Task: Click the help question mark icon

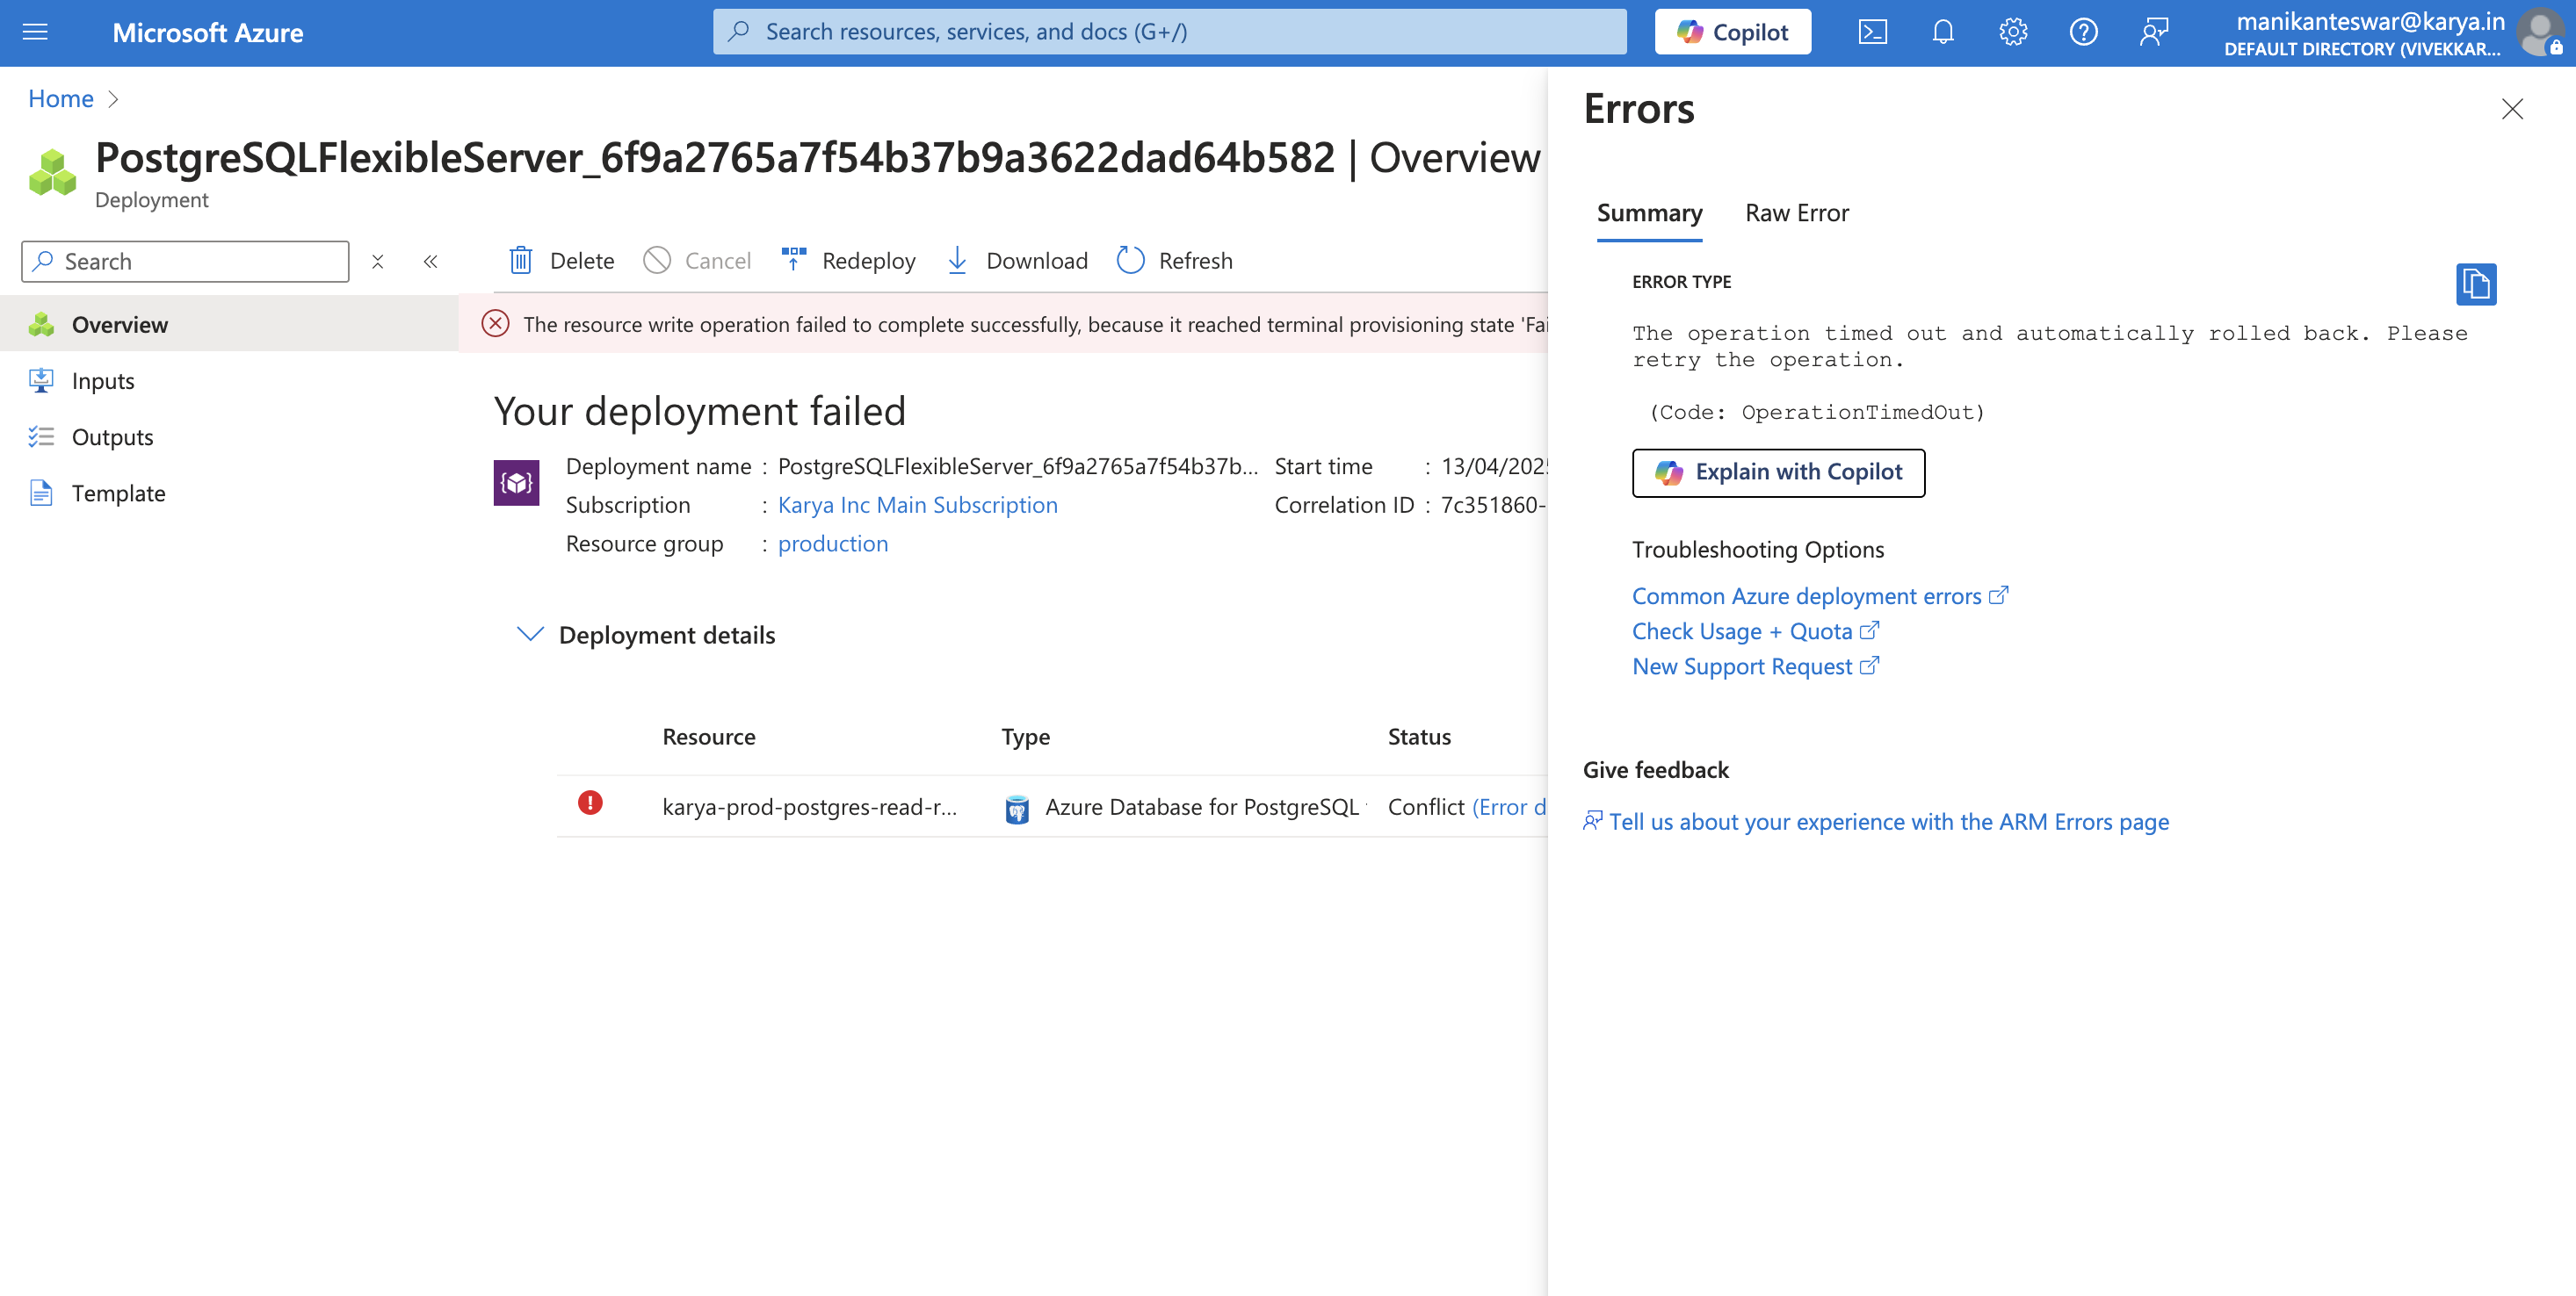Action: (x=2083, y=32)
